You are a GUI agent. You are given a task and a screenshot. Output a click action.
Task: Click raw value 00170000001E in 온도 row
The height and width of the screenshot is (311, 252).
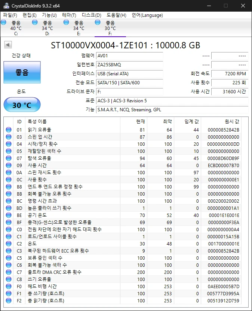[x=224, y=244]
